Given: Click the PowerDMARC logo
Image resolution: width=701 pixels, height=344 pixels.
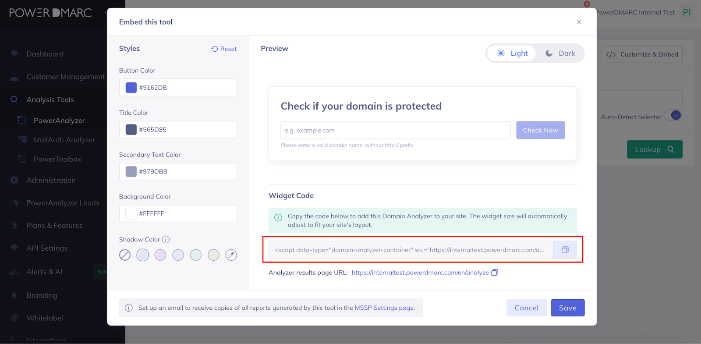Looking at the screenshot, I should click(x=50, y=13).
